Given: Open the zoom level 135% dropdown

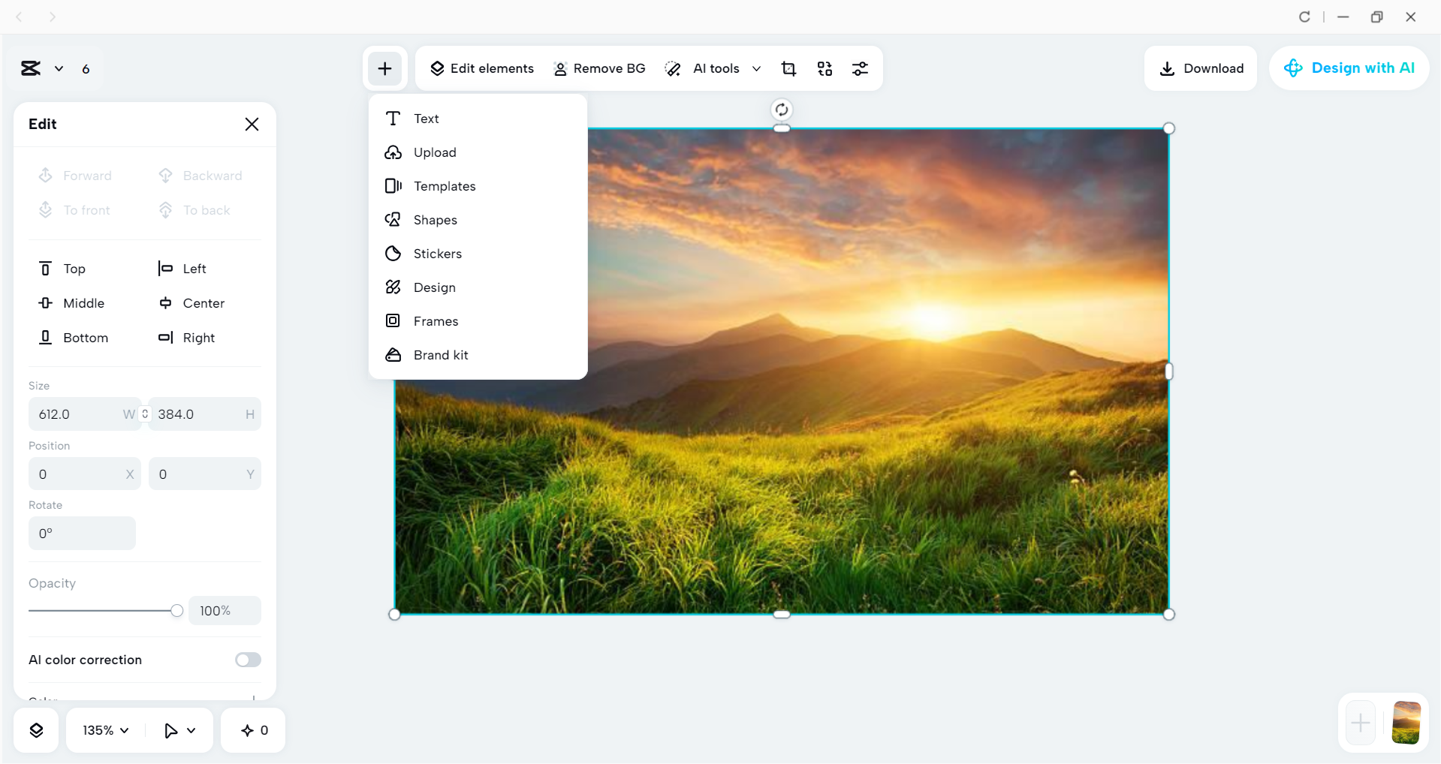Looking at the screenshot, I should tap(103, 729).
